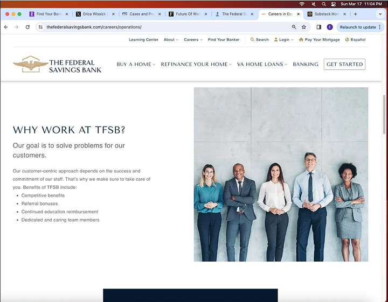Open a new tab with the plus icon
The image size is (388, 302).
(x=355, y=14)
